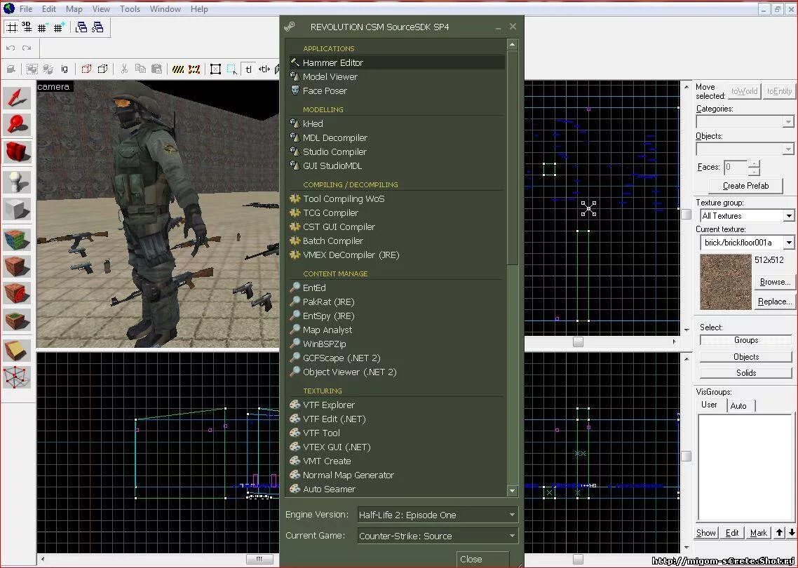Toggle scaling texture lock (<tl>) button
Viewport: 798px width, 568px height.
(264, 69)
